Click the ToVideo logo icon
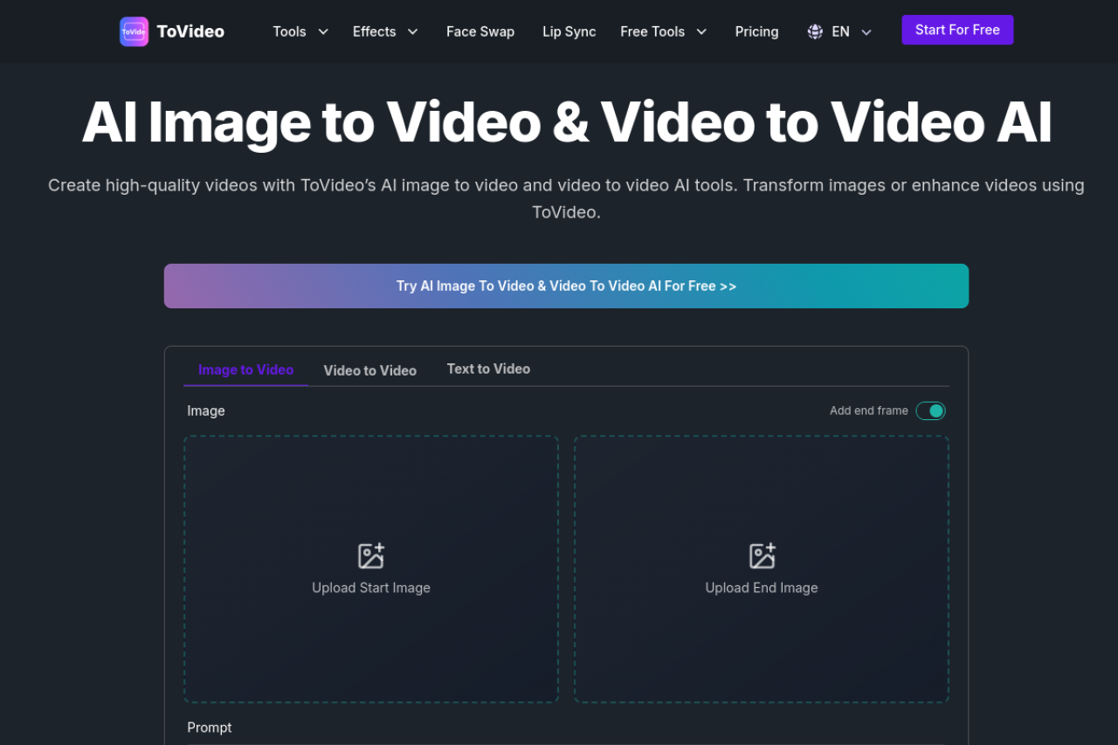The height and width of the screenshot is (745, 1118). (134, 31)
